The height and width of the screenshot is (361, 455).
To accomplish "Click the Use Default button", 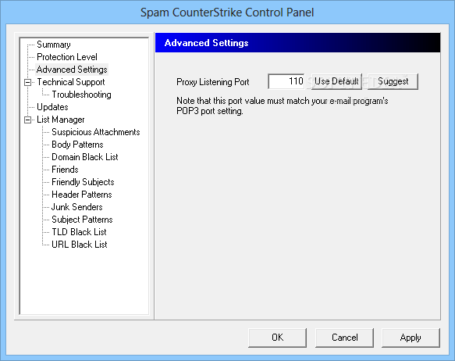I will pyautogui.click(x=336, y=81).
